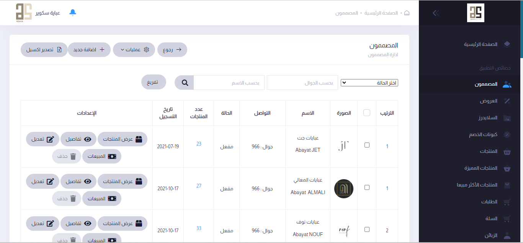
Task: Click the العروض percent icon in sidebar
Action: pyautogui.click(x=507, y=101)
